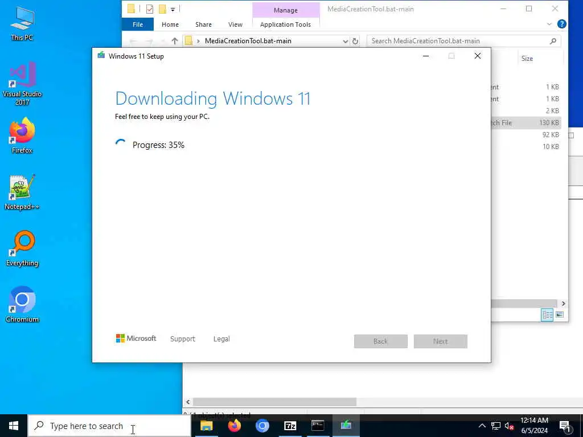Minimize the Windows 11 Setup window
The image size is (583, 437).
click(426, 56)
